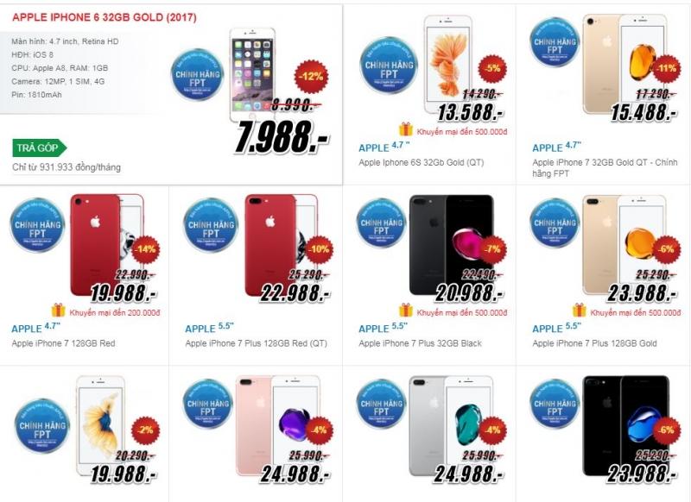This screenshot has width=691, height=502.
Task: Open Apple iPhone 7 Plus 32GB Black link
Action: 420,343
